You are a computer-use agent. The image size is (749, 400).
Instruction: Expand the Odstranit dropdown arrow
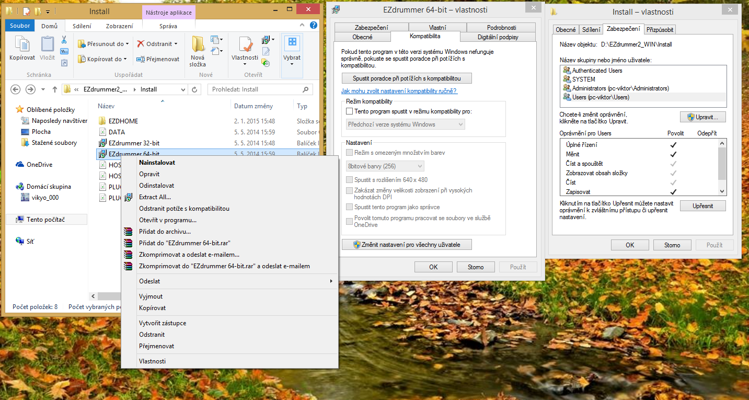tap(176, 44)
